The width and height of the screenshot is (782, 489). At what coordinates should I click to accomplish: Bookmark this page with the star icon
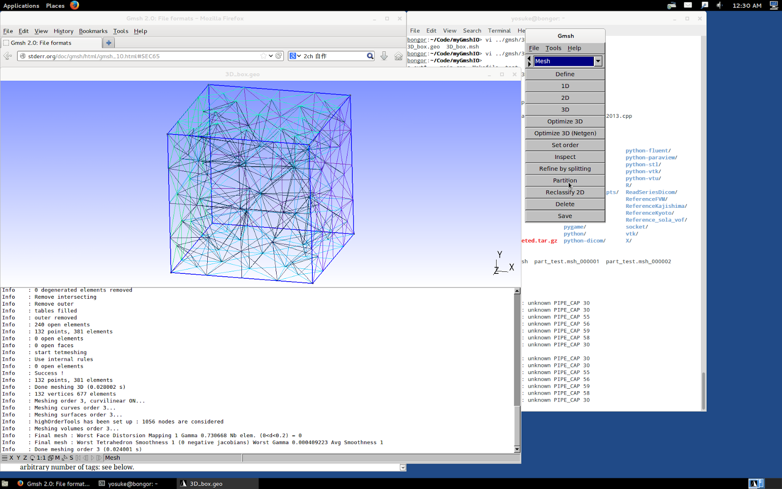pos(263,56)
